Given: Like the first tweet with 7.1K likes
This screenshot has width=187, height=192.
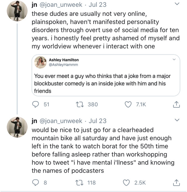Looking at the screenshot, I should click(128, 104).
